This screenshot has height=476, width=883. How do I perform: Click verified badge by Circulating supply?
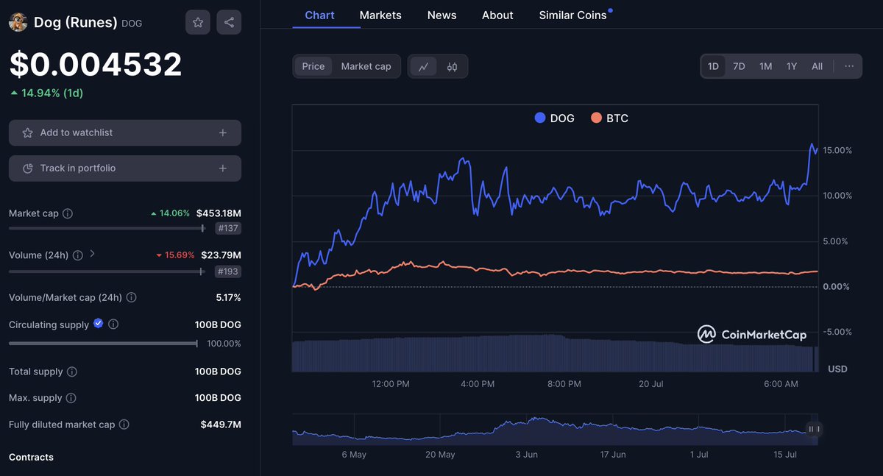pyautogui.click(x=98, y=324)
